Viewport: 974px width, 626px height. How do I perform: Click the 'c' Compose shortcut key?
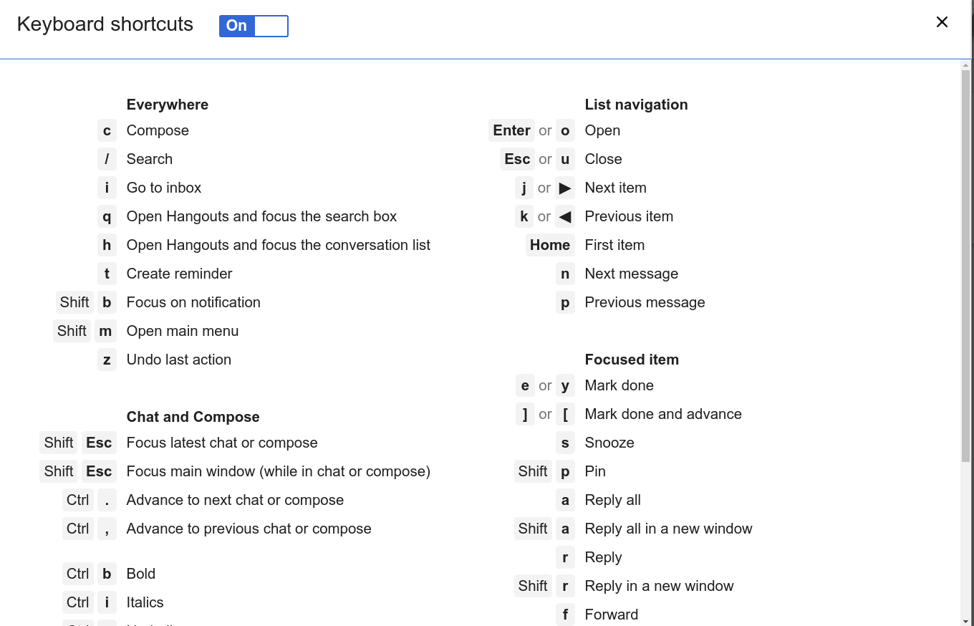coord(107,130)
